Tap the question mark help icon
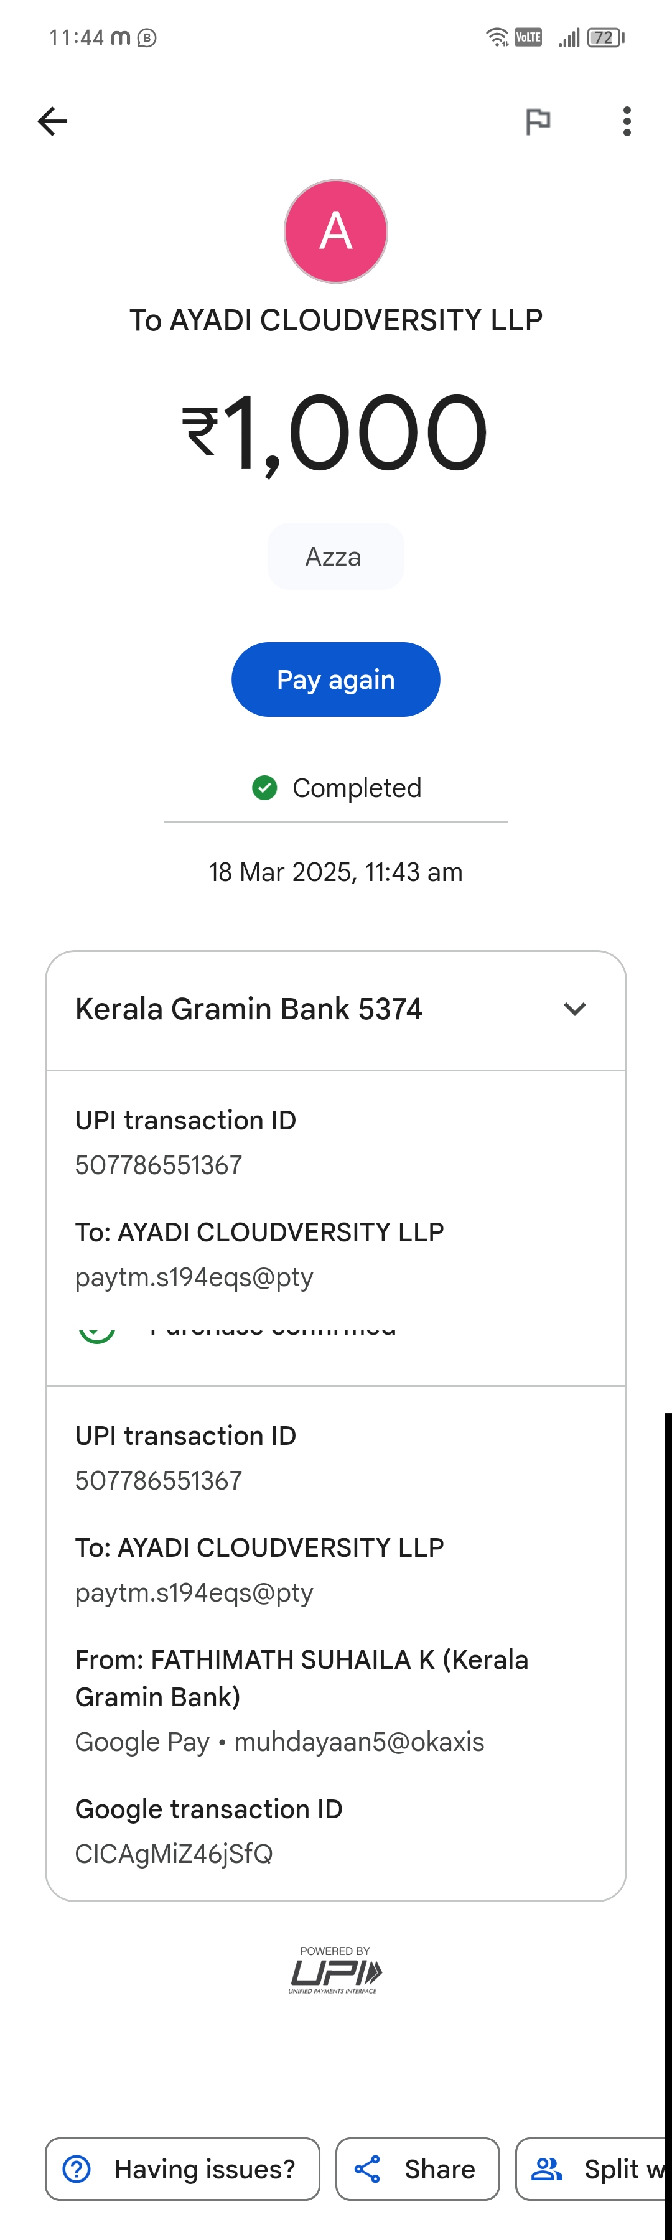The width and height of the screenshot is (672, 2240). 77,2168
